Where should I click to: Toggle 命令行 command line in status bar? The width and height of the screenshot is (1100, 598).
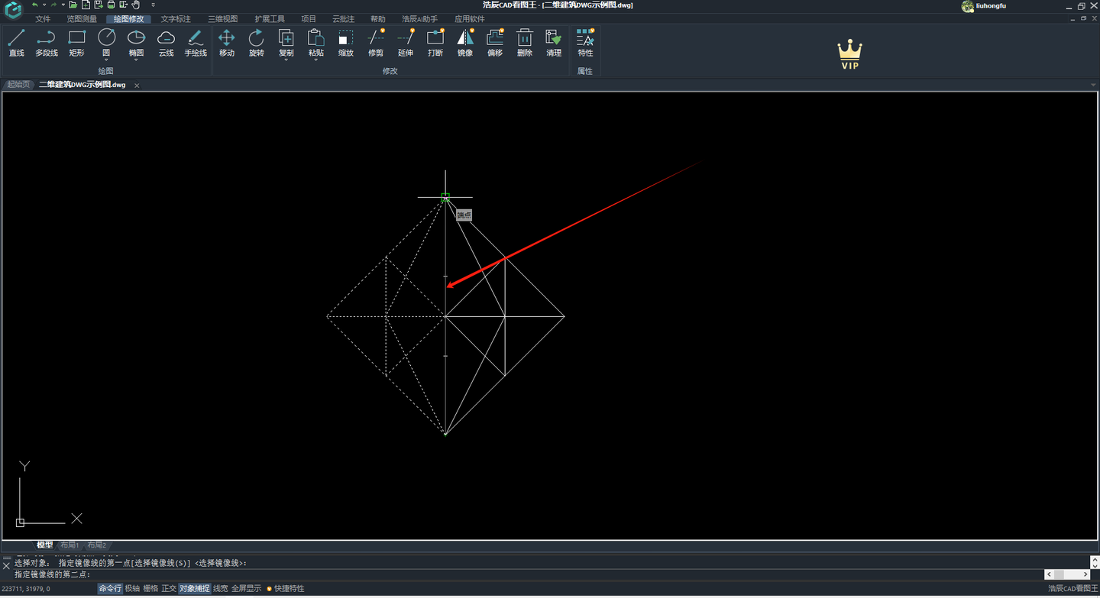pyautogui.click(x=110, y=589)
